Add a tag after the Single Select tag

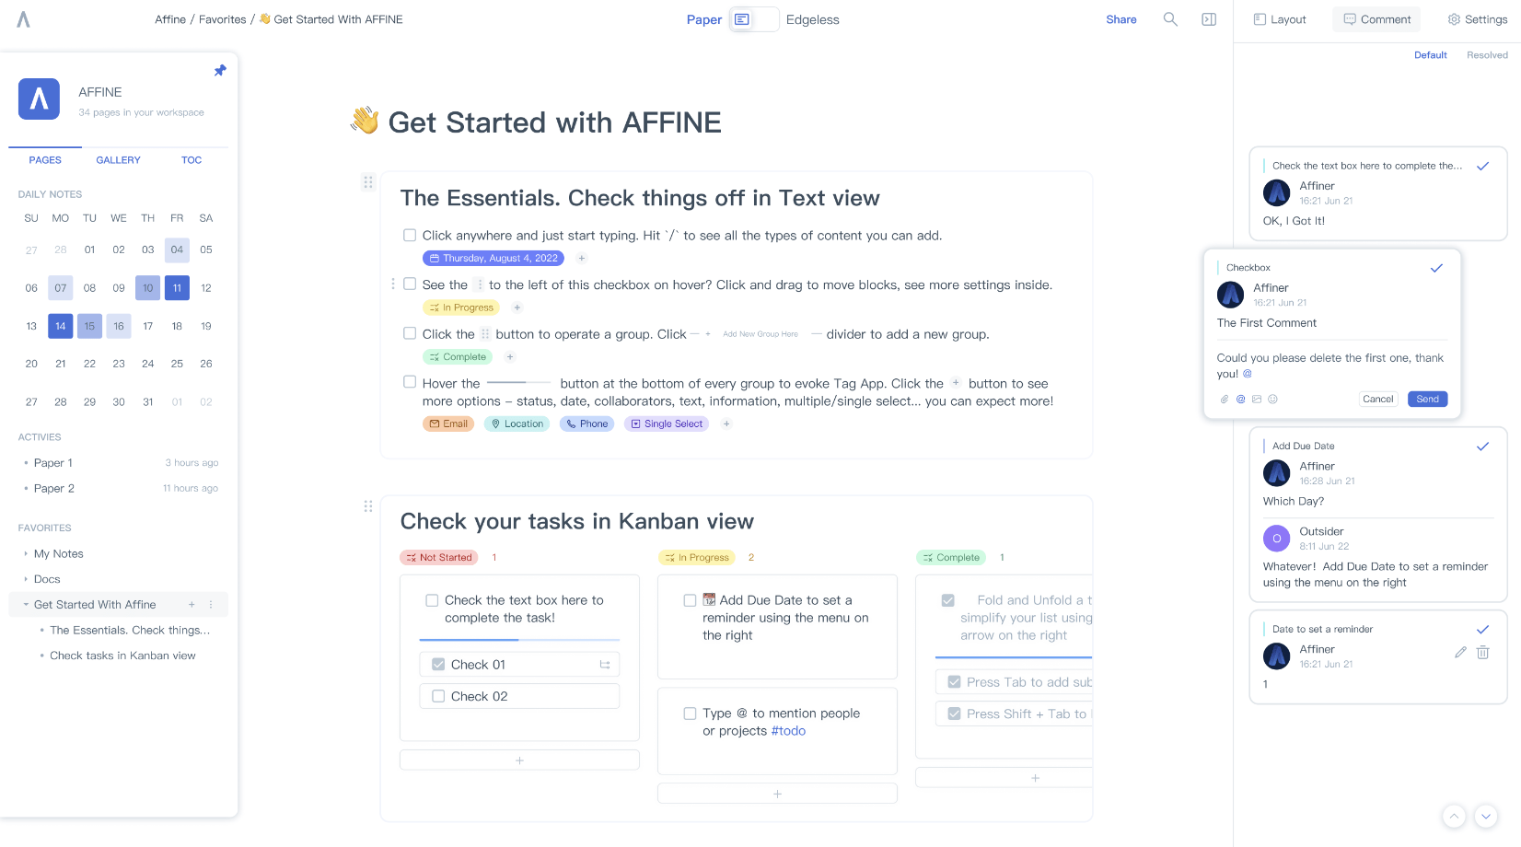[x=726, y=424]
